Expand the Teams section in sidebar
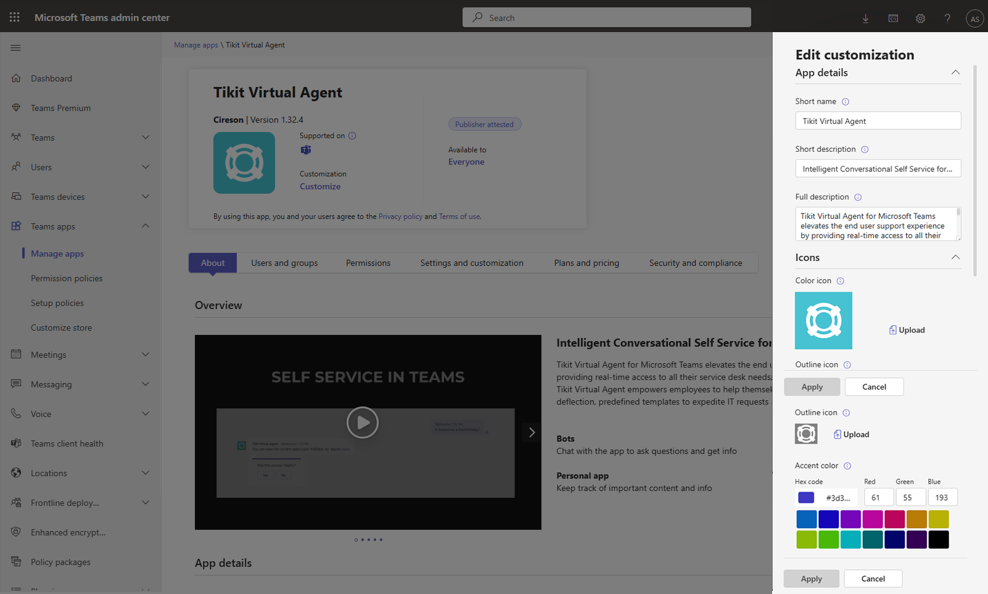This screenshot has height=594, width=988. [x=146, y=137]
